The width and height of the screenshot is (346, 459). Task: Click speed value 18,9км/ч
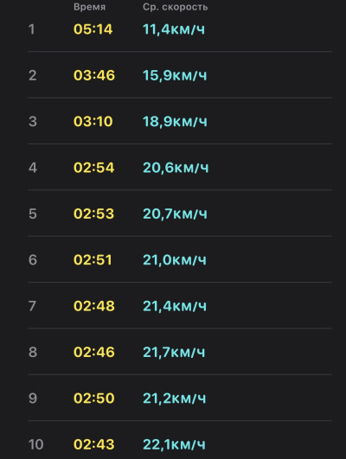(x=175, y=122)
